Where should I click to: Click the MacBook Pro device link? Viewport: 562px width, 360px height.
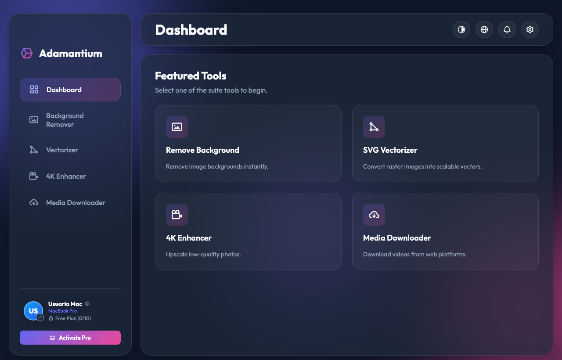[62, 311]
